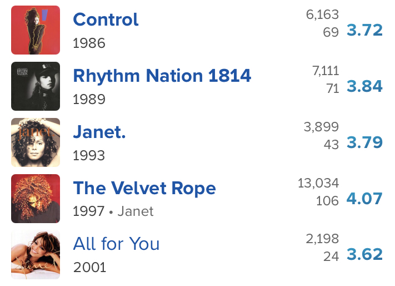Open the Janet. album title link
The height and width of the screenshot is (286, 395).
(x=99, y=132)
